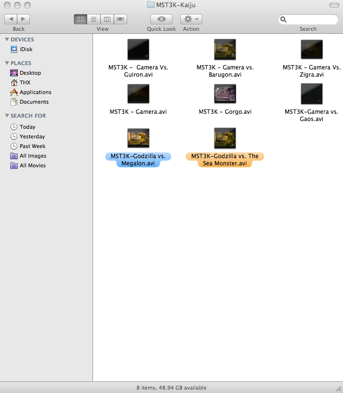Click the green zoom window button
Screen dimensions: 343x393
27,5
